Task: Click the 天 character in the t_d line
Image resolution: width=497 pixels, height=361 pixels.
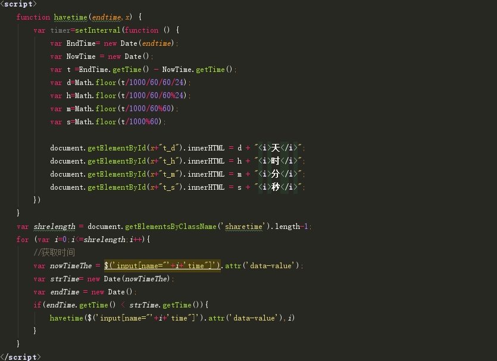Action: pos(276,148)
